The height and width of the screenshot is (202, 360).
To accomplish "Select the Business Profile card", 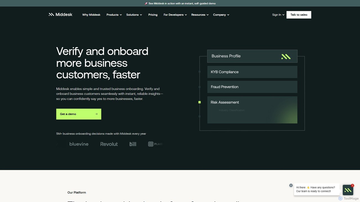I will click(x=252, y=56).
